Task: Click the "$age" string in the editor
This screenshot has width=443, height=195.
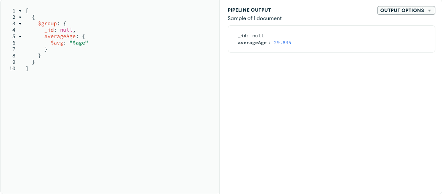Action: point(79,43)
